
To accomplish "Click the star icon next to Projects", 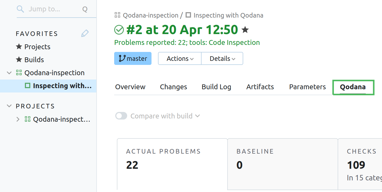I will point(19,47).
